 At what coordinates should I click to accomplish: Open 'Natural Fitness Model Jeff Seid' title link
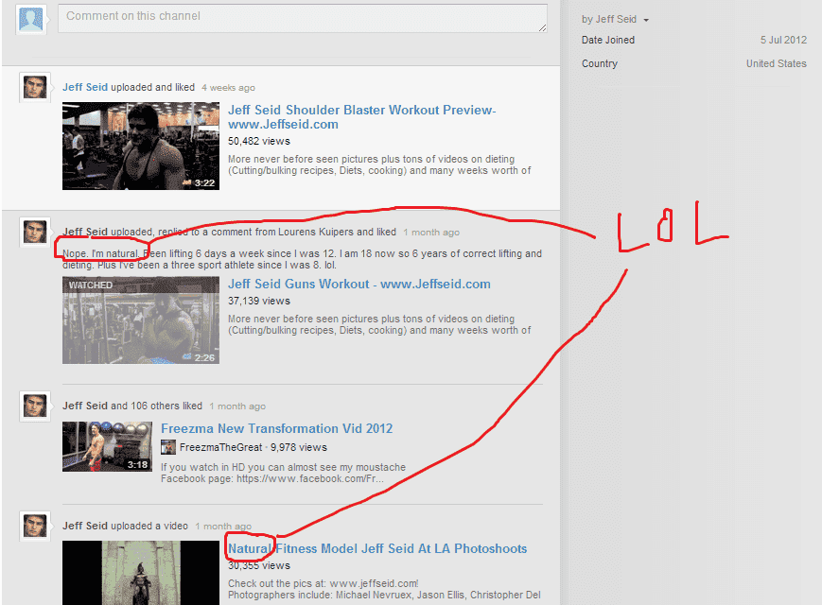click(377, 548)
